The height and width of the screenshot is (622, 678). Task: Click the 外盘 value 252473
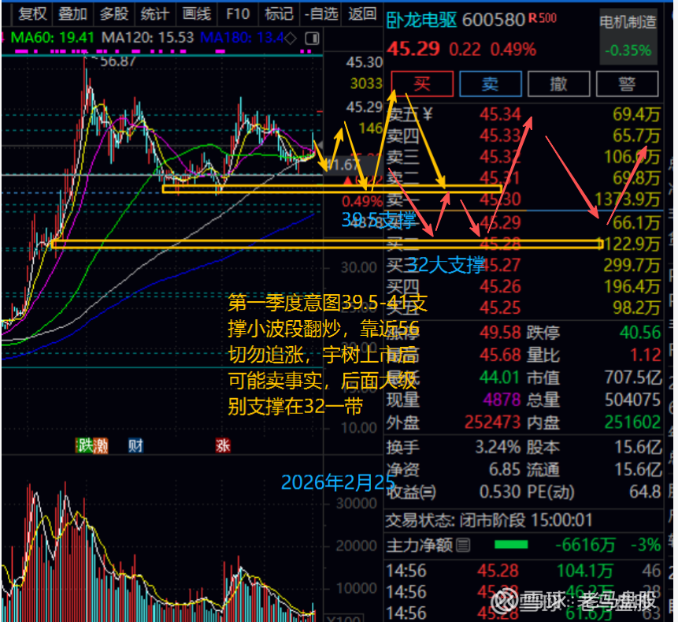(492, 423)
